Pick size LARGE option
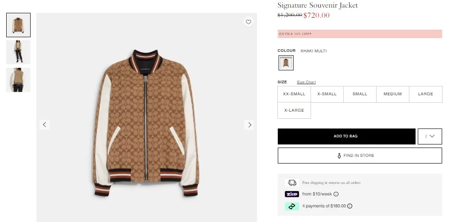The height and width of the screenshot is (222, 451). (425, 94)
